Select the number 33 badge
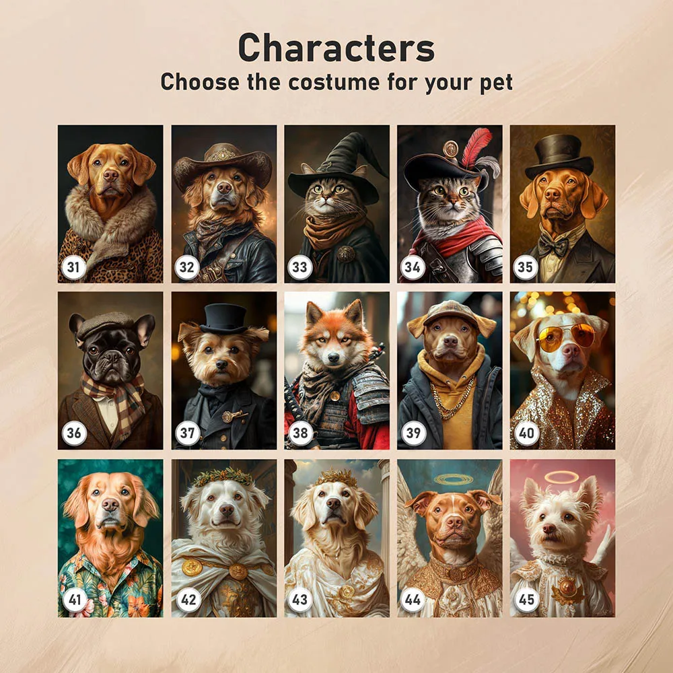The height and width of the screenshot is (673, 673). tap(299, 267)
